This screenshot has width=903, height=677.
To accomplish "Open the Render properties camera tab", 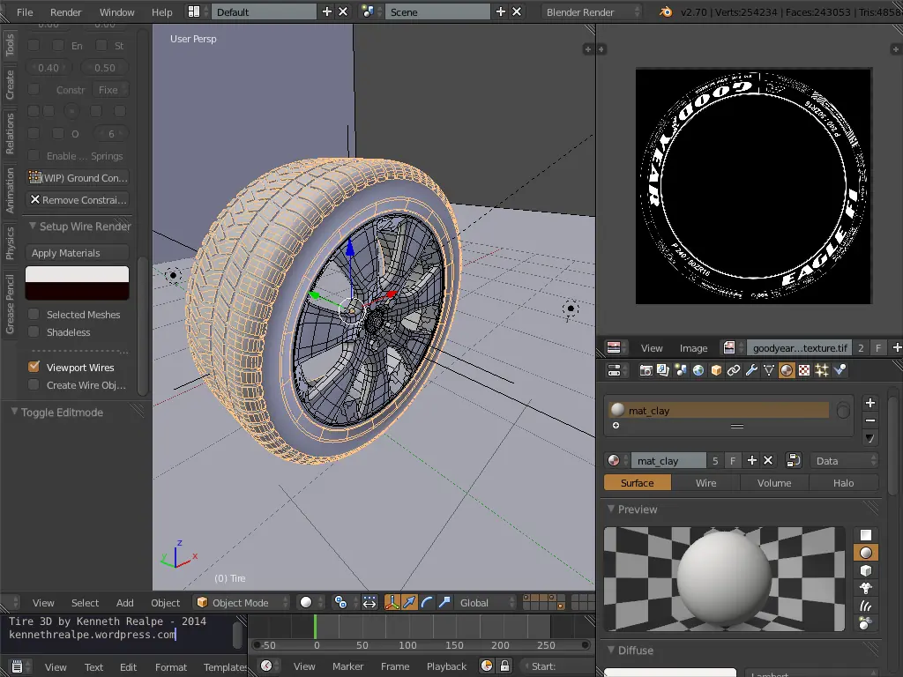I will 646,370.
